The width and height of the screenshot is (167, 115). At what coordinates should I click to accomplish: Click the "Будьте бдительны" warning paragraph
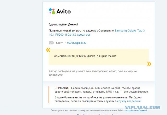pos(98,99)
